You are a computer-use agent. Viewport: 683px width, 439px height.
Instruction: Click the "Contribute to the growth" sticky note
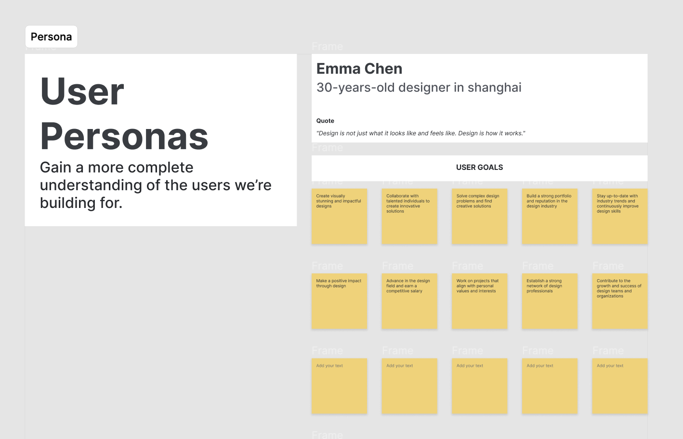pyautogui.click(x=619, y=301)
